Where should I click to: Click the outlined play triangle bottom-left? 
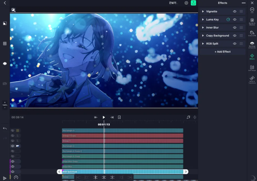click(5, 178)
